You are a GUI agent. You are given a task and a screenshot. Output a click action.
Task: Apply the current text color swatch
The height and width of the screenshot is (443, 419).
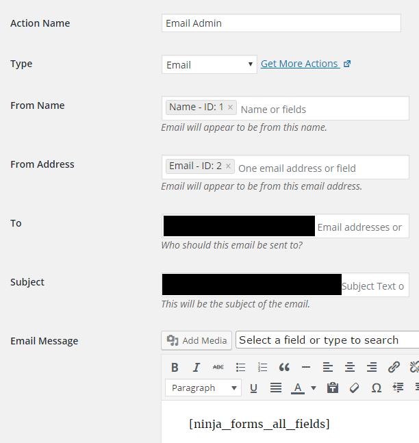(x=298, y=388)
